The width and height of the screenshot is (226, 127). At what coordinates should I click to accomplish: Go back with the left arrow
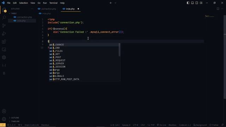pos(111,3)
